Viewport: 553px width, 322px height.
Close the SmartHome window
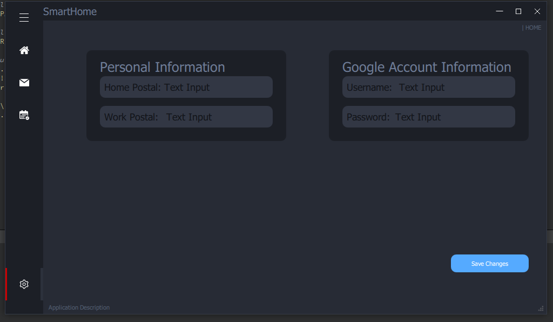(537, 11)
